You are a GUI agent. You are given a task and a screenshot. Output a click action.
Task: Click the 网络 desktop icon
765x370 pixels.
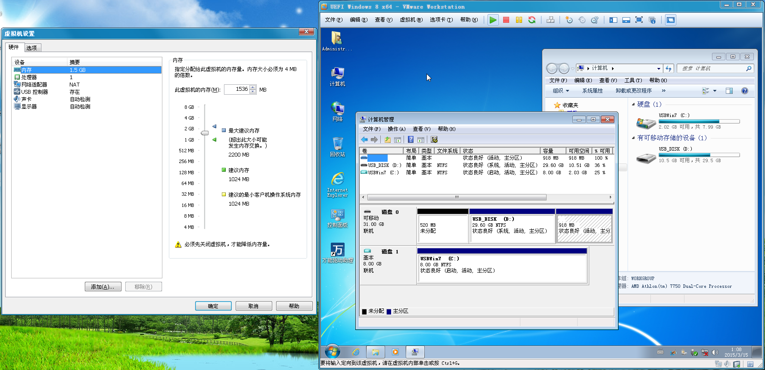coord(337,112)
